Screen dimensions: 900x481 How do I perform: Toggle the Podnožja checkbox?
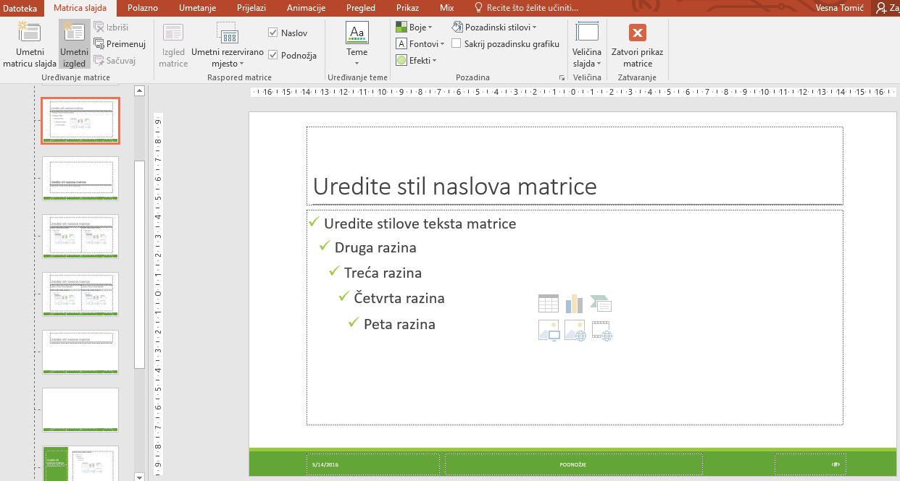coord(273,55)
